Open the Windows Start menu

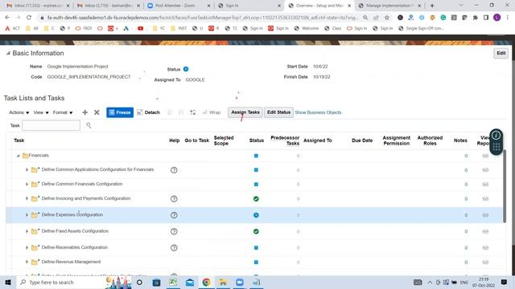point(8,282)
